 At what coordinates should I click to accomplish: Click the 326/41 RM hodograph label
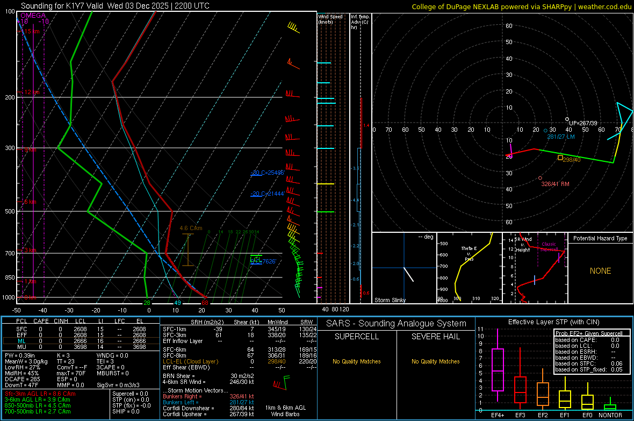(x=555, y=184)
